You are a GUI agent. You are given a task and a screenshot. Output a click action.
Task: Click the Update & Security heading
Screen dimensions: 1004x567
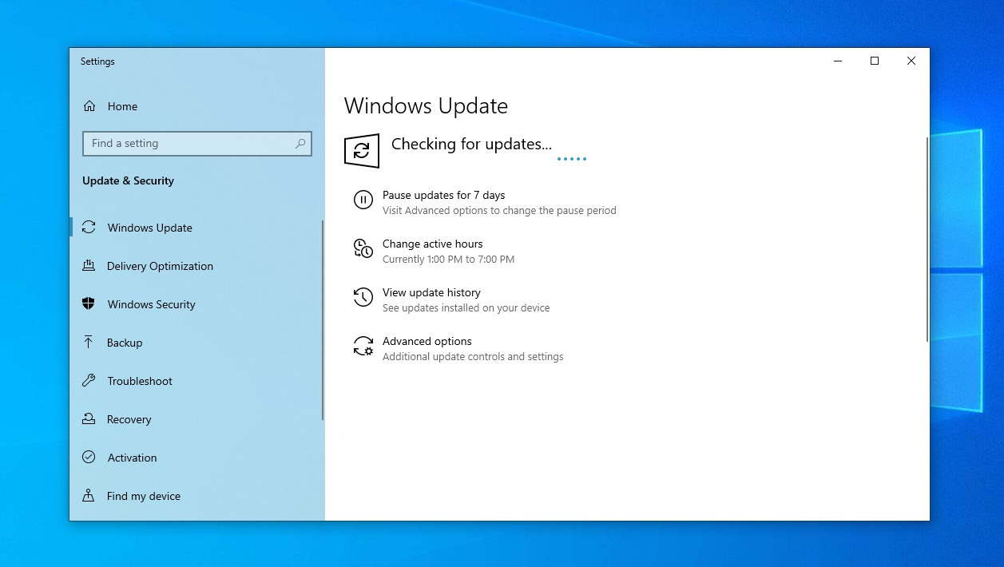point(128,180)
